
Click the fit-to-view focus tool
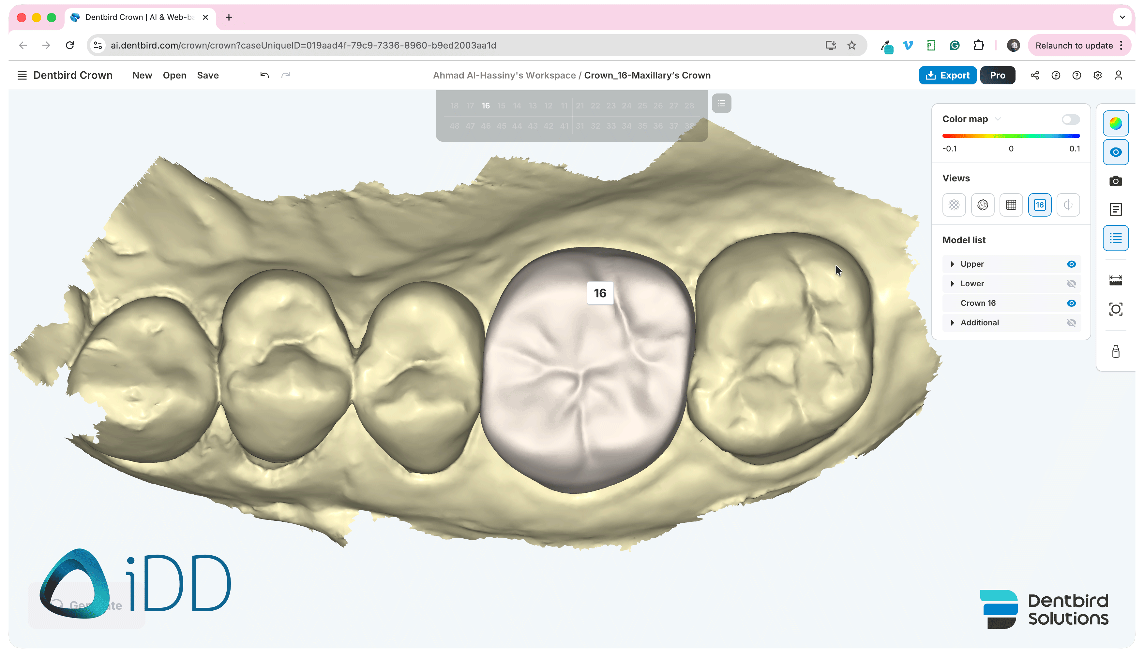tap(1116, 309)
